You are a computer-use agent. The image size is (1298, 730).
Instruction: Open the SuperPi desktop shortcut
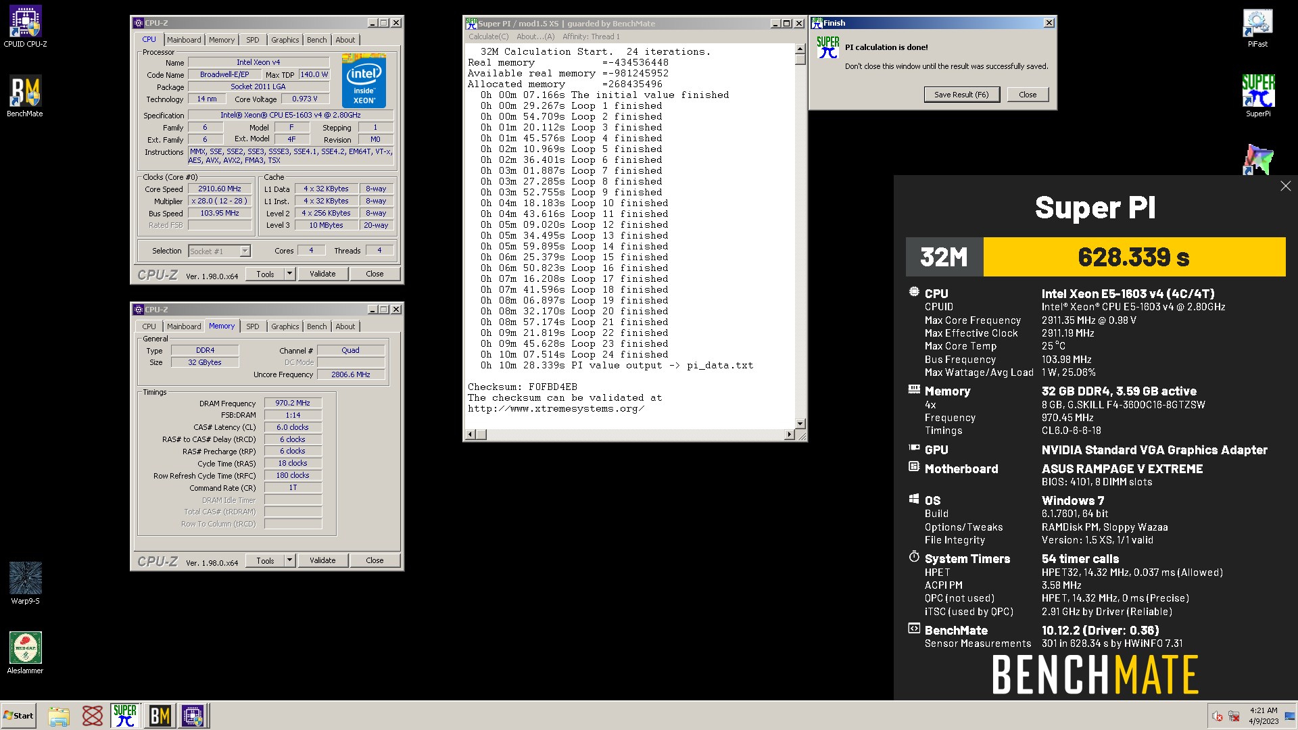pyautogui.click(x=1258, y=97)
